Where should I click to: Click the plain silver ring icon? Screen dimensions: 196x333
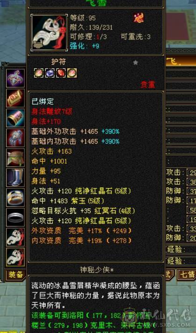click(x=15, y=217)
